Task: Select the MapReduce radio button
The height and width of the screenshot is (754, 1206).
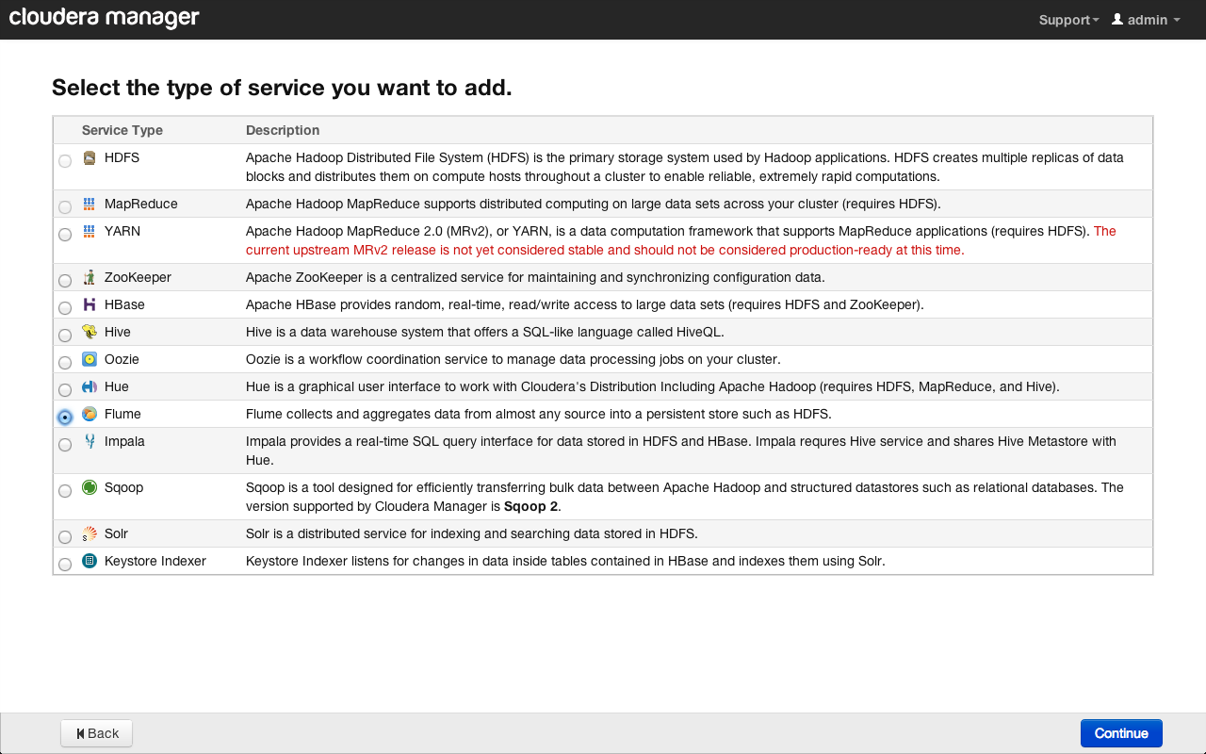Action: [65, 207]
